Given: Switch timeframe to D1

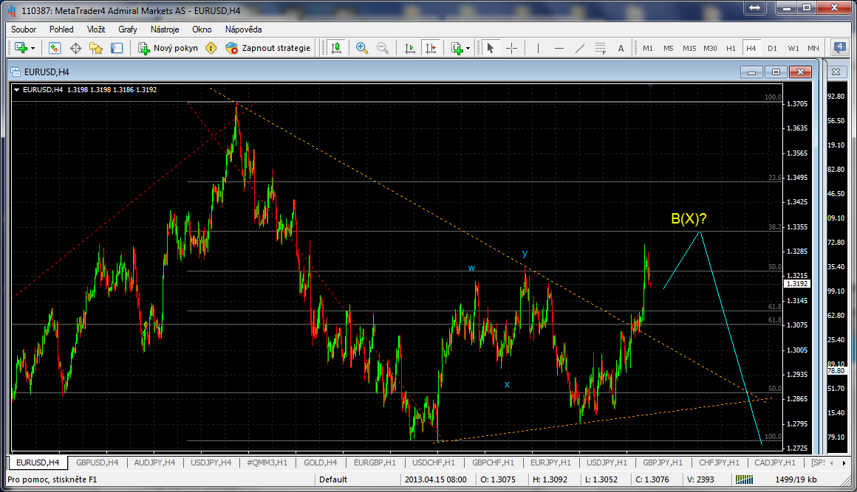Looking at the screenshot, I should [x=772, y=48].
